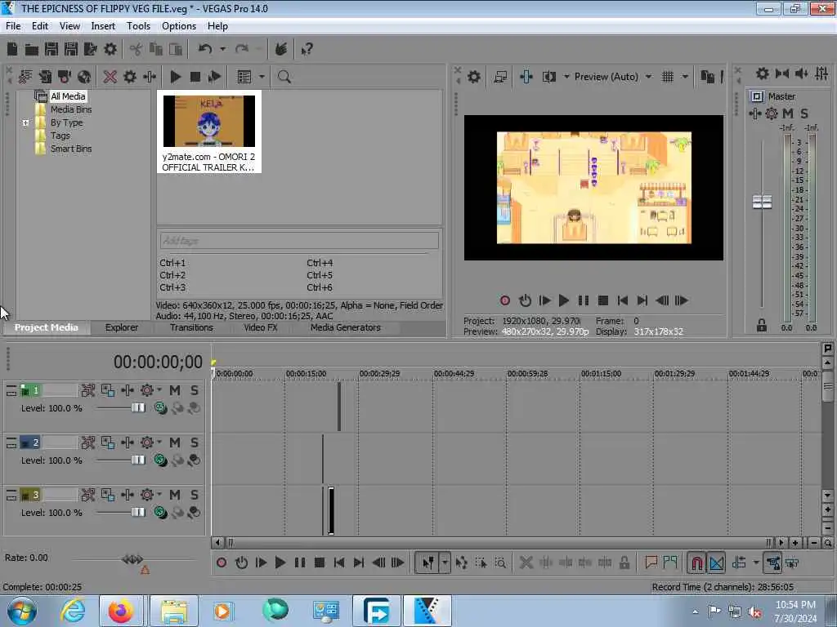
Task: Click Downmix output icon in Master bus toolbar
Action: click(782, 73)
